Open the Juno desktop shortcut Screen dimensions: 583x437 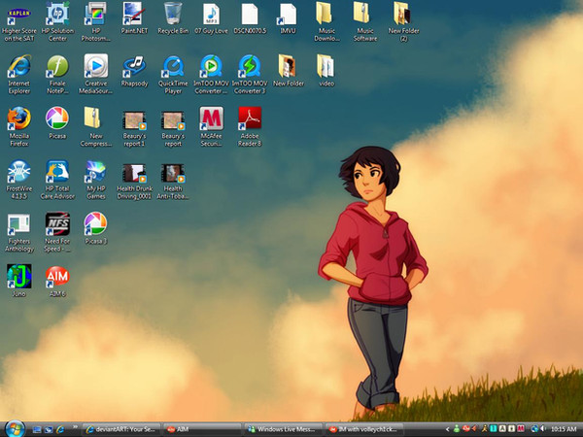(x=17, y=278)
